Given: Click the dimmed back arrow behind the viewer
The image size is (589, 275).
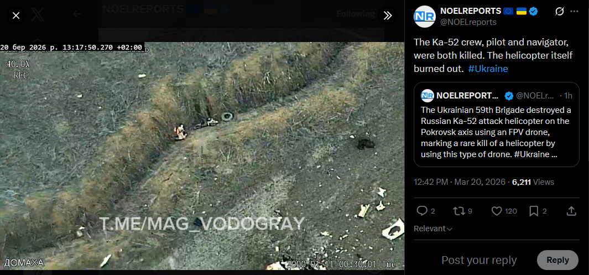Looking at the screenshot, I should tap(77, 14).
